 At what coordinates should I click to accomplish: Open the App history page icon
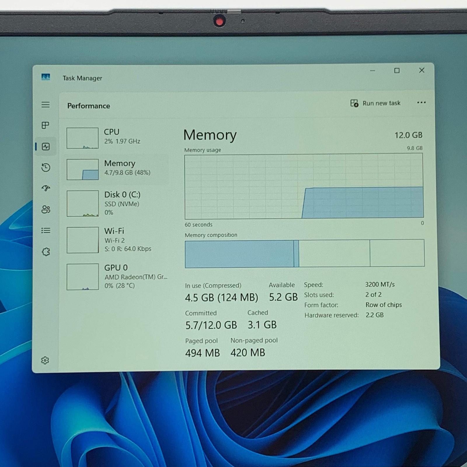(x=46, y=167)
